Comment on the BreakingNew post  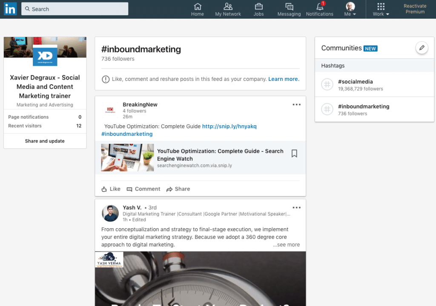tap(143, 189)
